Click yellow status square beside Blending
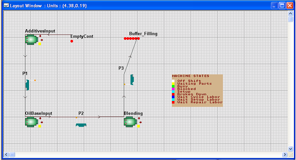Viewport: 296px width, 160px height. 139,126
